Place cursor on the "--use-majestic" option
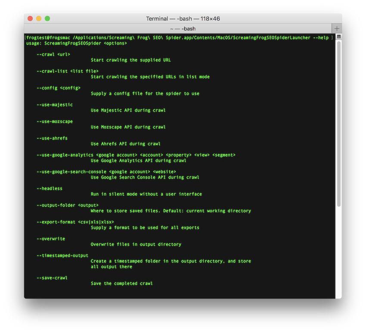 [55, 105]
